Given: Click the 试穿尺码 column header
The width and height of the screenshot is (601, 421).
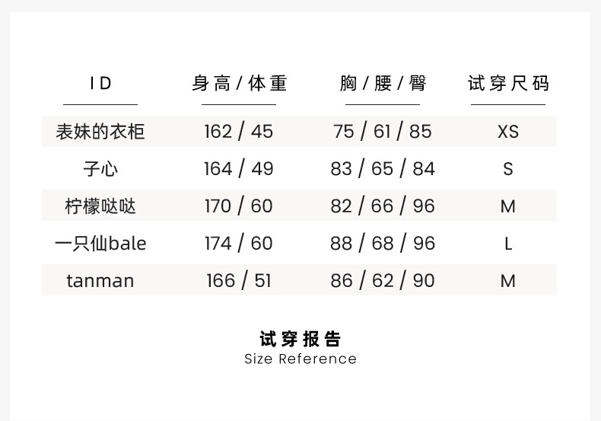Looking at the screenshot, I should [x=508, y=83].
